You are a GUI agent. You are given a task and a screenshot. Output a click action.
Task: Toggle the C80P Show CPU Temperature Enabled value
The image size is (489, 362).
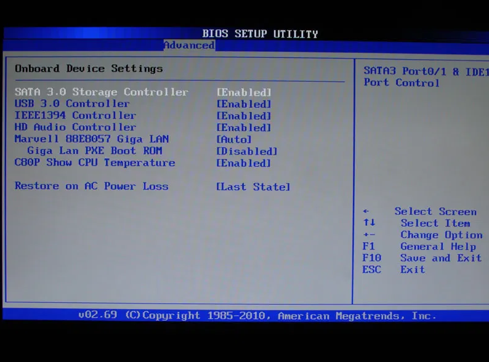click(x=244, y=163)
